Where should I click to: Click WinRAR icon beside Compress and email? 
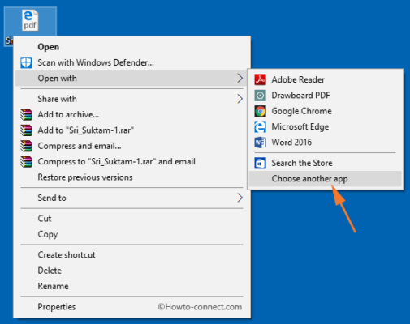point(26,146)
